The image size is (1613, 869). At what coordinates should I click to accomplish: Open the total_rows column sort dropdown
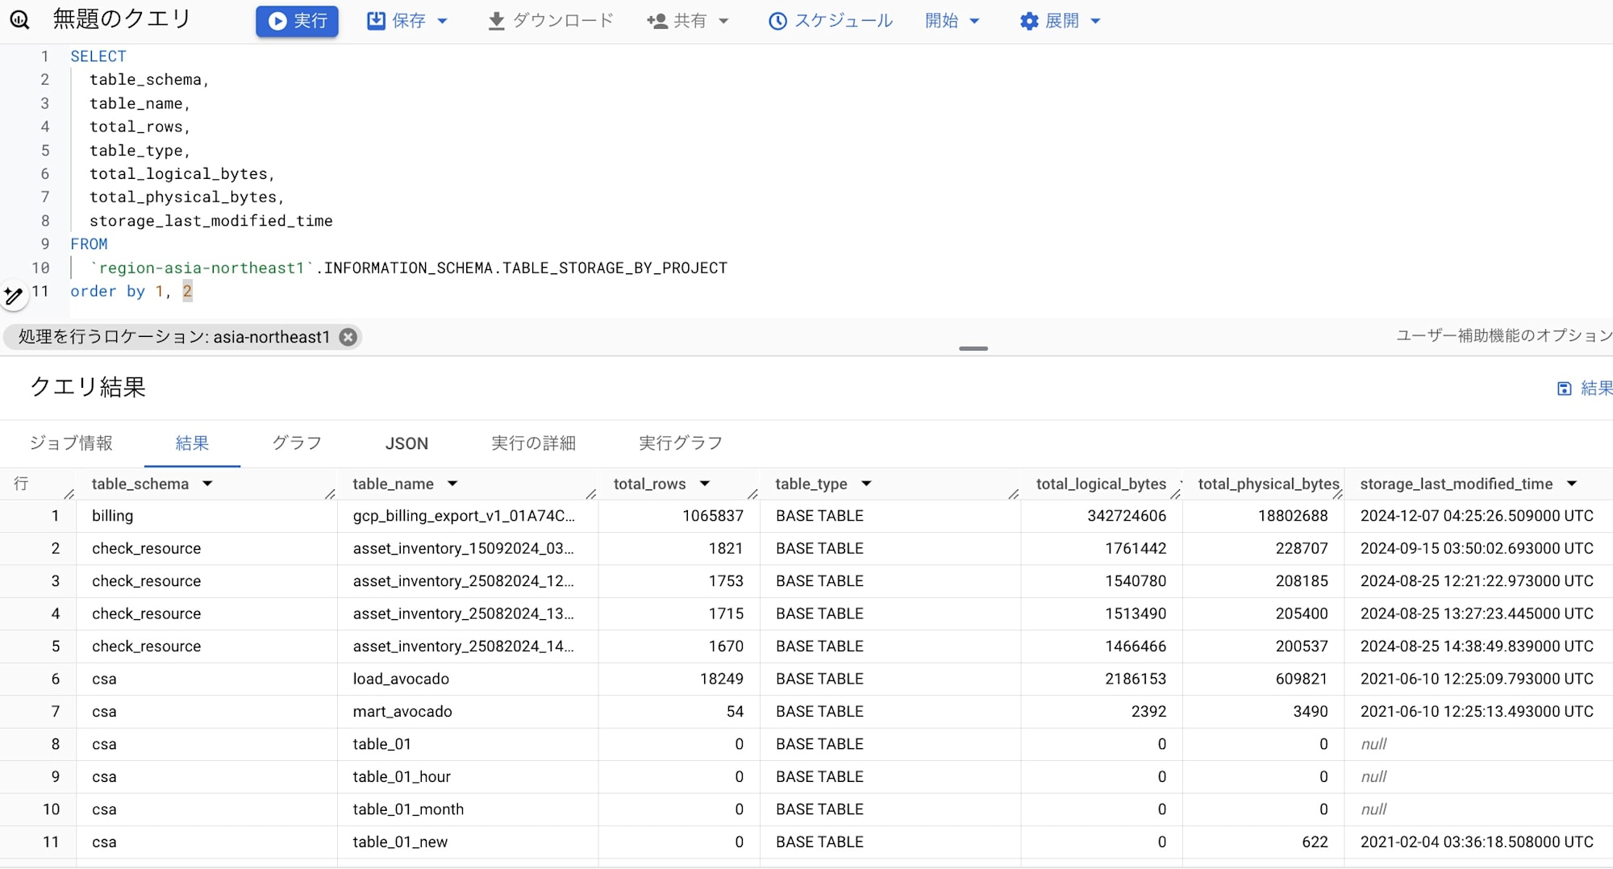705,484
